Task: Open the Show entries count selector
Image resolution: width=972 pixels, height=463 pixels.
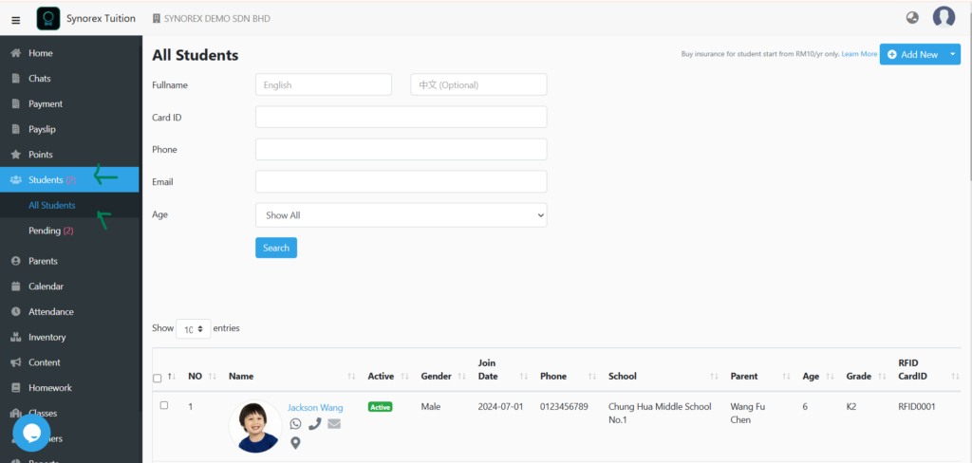Action: coord(194,329)
